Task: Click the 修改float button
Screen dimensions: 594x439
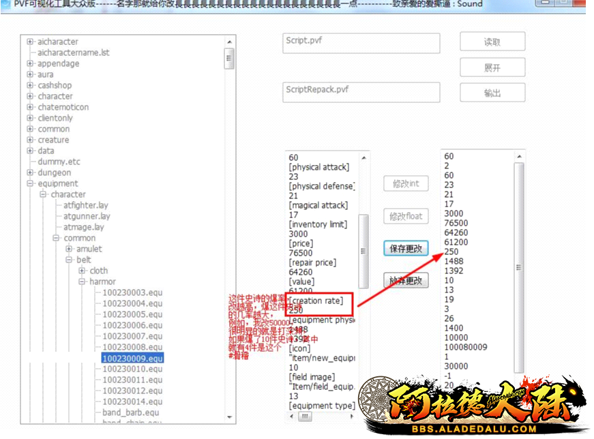Action: (406, 216)
